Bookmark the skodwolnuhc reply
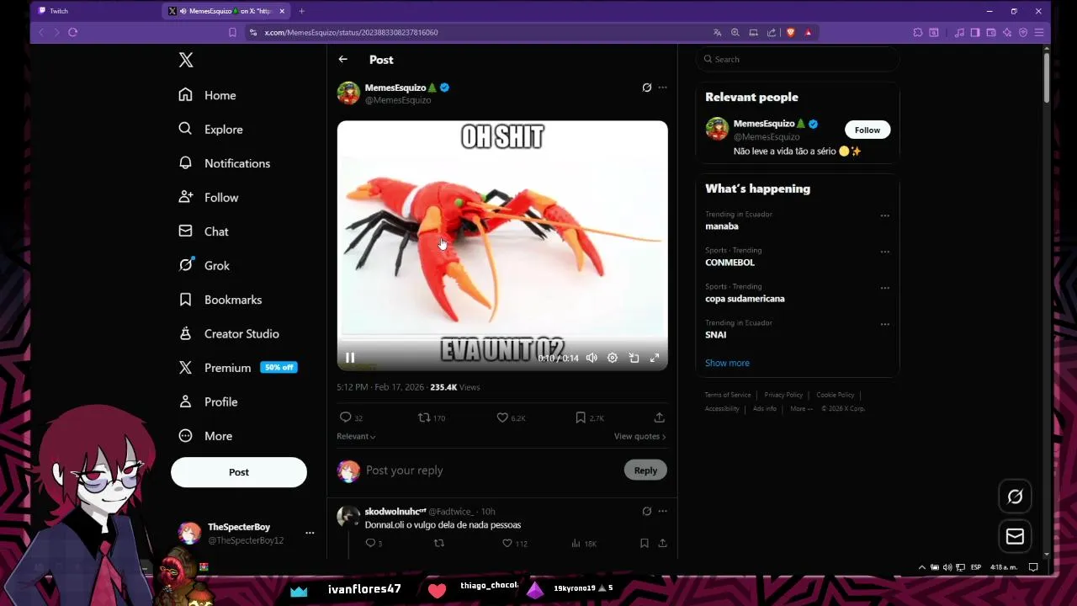Viewport: 1077px width, 606px height. click(644, 544)
